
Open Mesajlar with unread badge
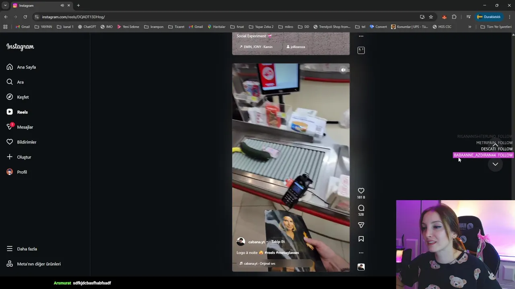pos(20,127)
